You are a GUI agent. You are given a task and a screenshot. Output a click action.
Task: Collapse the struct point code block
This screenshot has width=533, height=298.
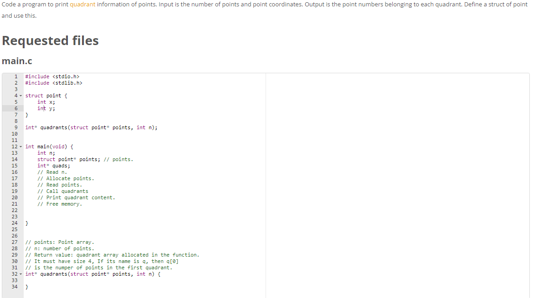[x=20, y=96]
